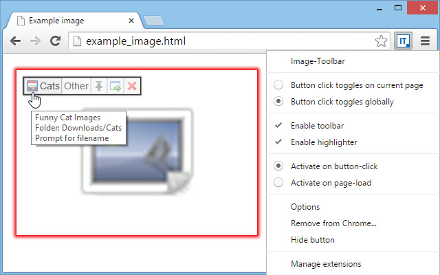This screenshot has height=275, width=440.
Task: Toggle Enable highlighter option
Action: pyautogui.click(x=353, y=142)
